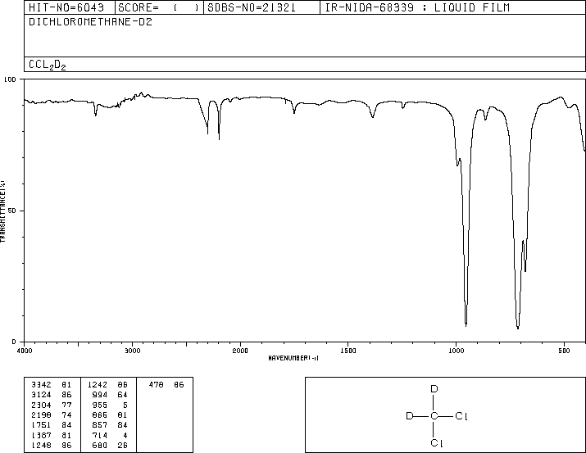The image size is (586, 453).
Task: Click the strong peak near 955 wavenumber
Action: 466,324
